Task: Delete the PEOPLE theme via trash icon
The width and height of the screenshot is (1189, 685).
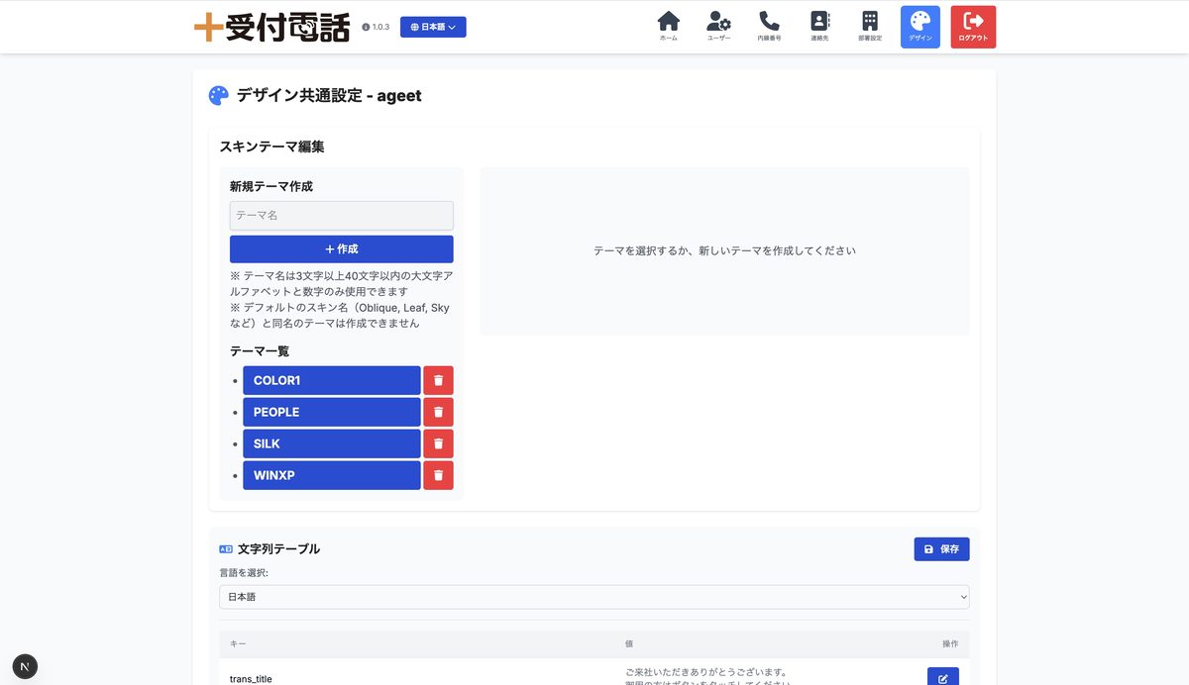Action: pyautogui.click(x=438, y=412)
